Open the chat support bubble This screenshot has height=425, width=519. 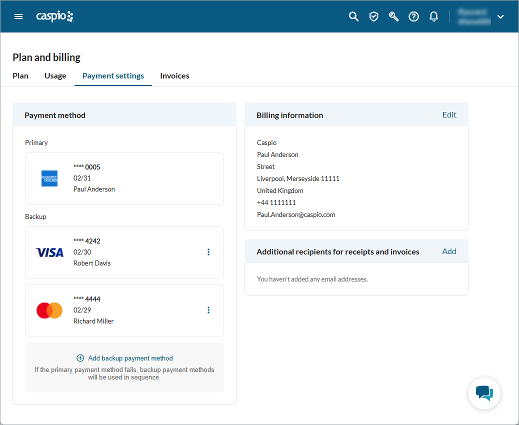pyautogui.click(x=484, y=393)
